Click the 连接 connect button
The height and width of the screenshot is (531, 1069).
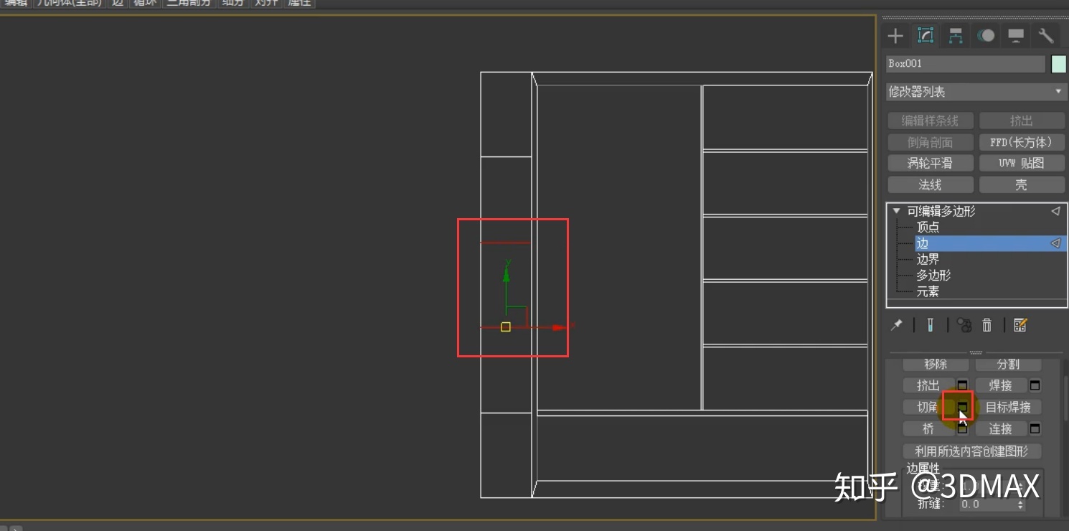(1001, 428)
